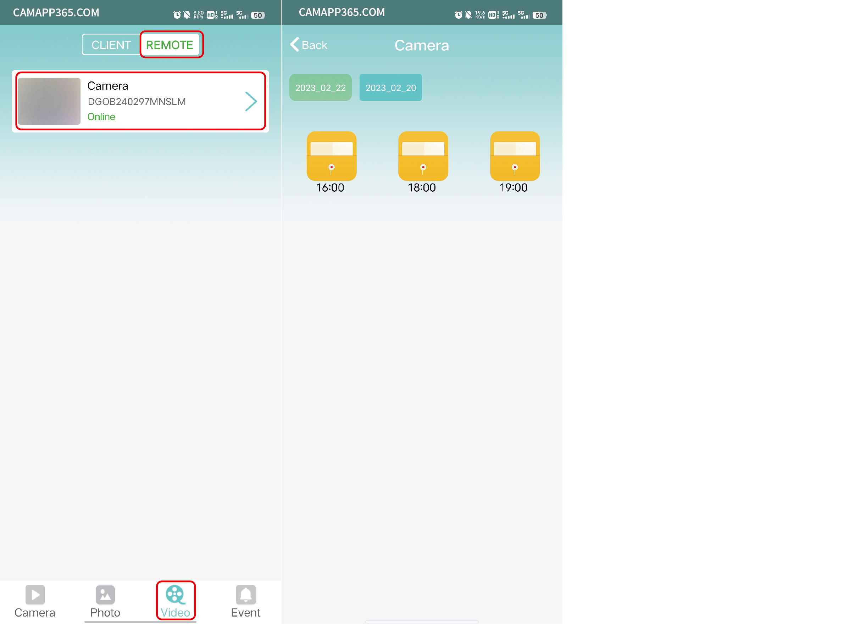Screen dimensions: 844x624
Task: Open the Camera tab in bottom bar
Action: point(35,602)
